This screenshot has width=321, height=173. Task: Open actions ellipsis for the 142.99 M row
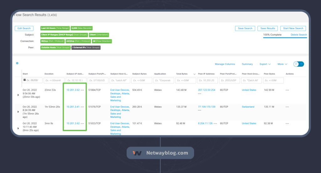click(287, 90)
